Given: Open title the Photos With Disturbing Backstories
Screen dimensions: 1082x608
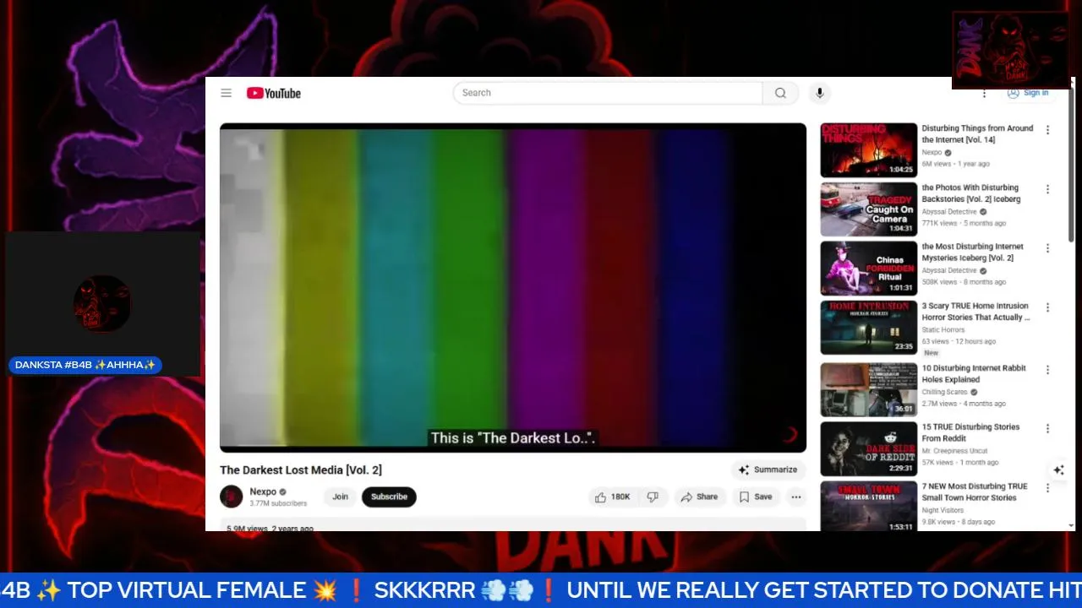Looking at the screenshot, I should [x=971, y=193].
